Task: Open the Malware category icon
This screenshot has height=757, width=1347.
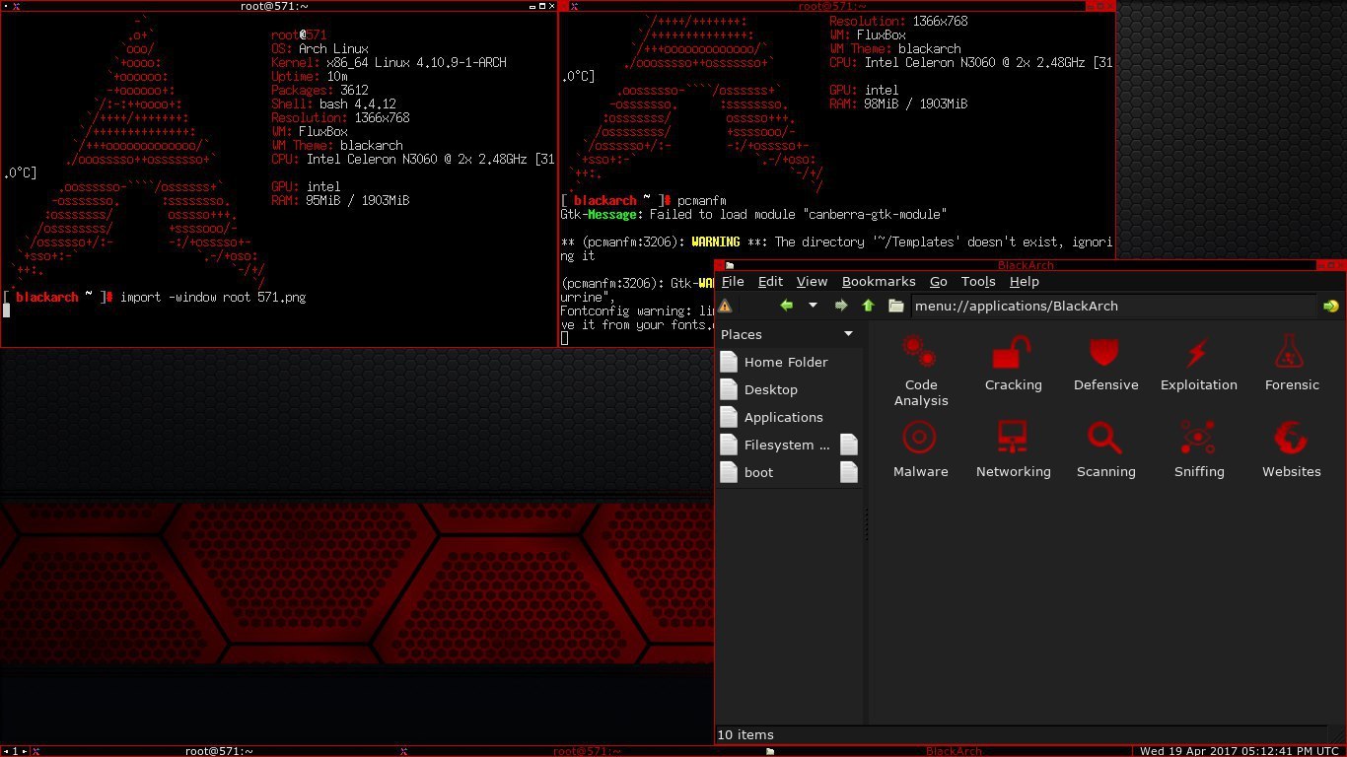Action: [x=920, y=438]
